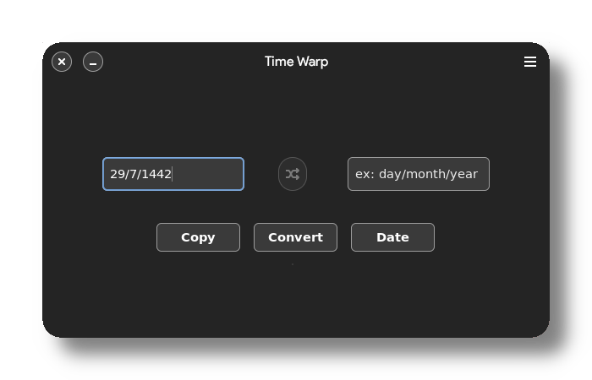
Task: Copy the converted result to clipboard
Action: (198, 237)
